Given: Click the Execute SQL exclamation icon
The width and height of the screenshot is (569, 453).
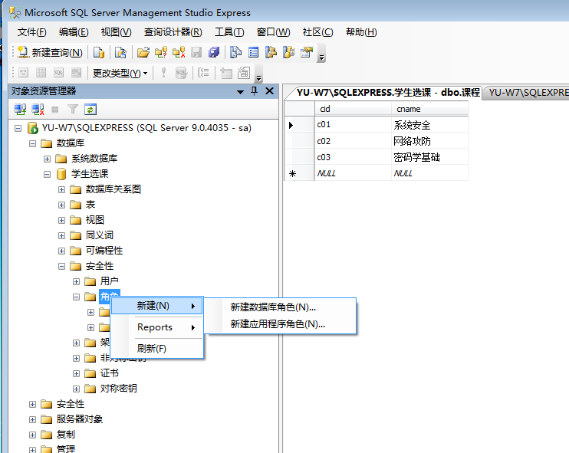Looking at the screenshot, I should click(163, 73).
